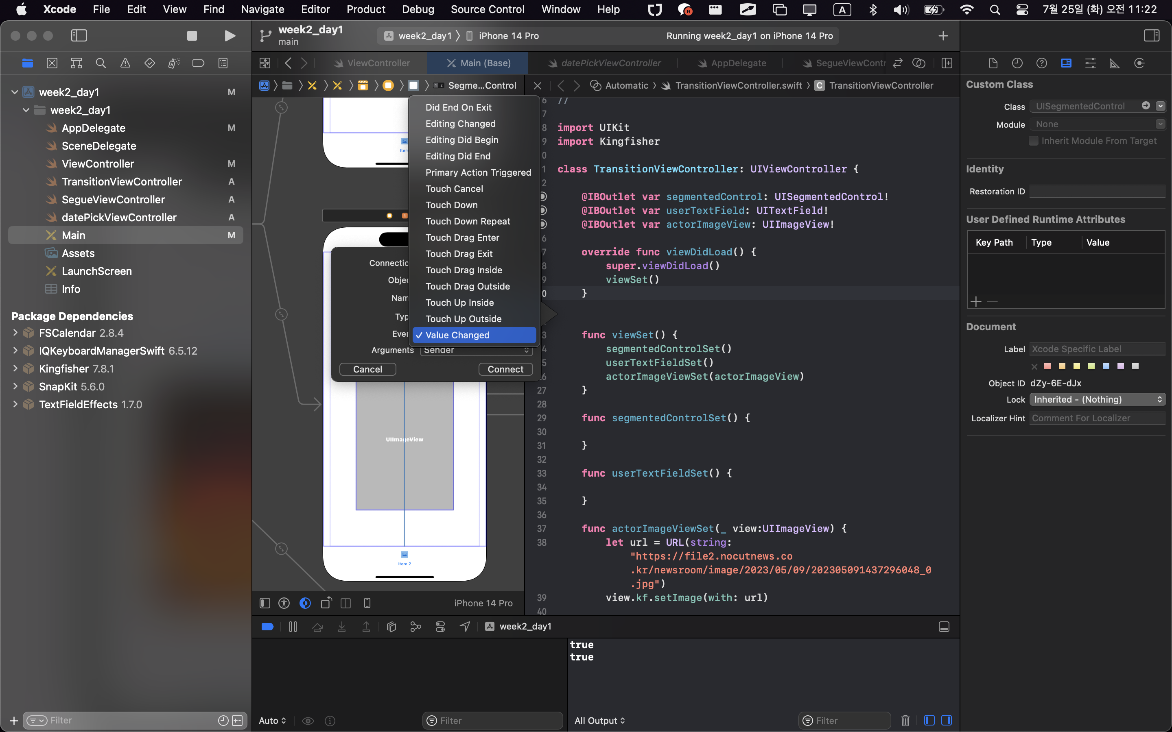The image size is (1172, 732).
Task: Open the library with the plus button
Action: [943, 36]
